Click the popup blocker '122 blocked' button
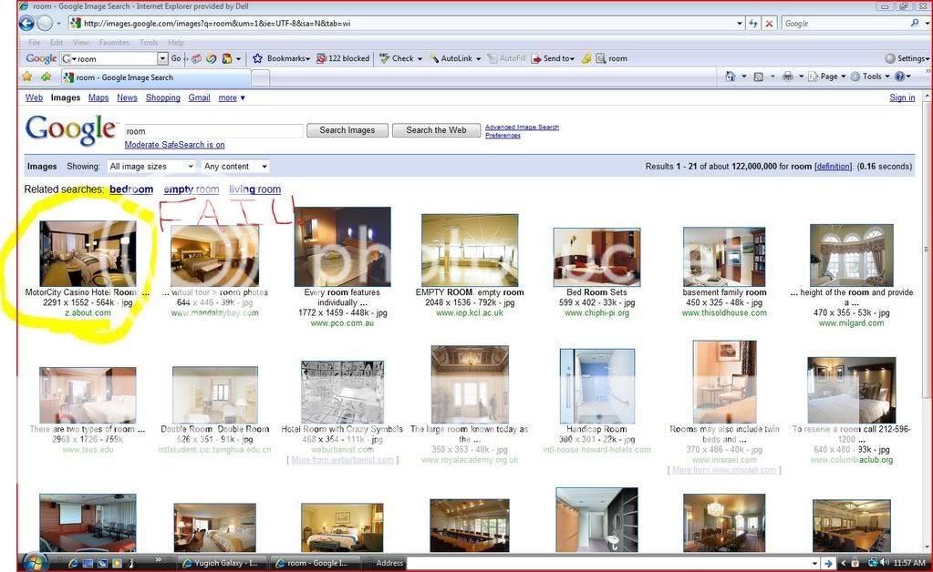Screen dimensions: 933x572 pos(343,58)
